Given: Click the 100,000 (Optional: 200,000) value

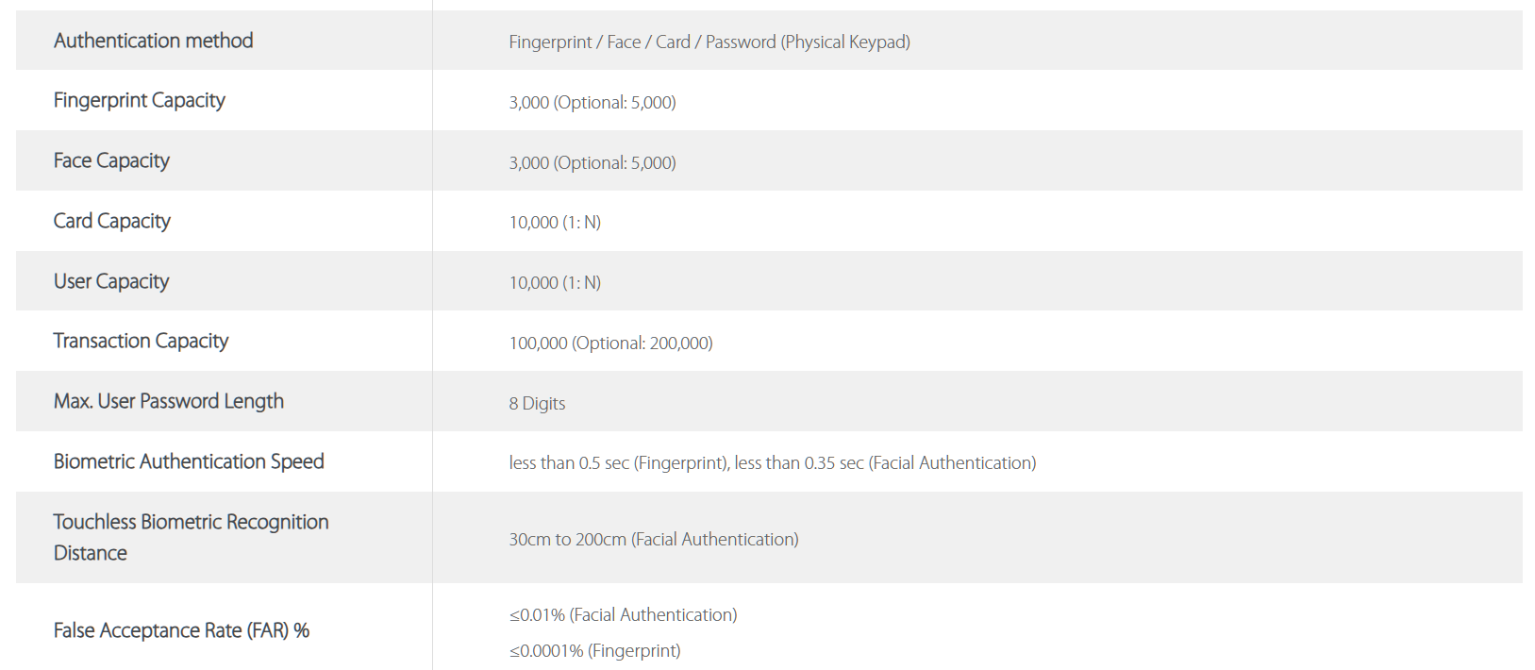Looking at the screenshot, I should pos(610,343).
